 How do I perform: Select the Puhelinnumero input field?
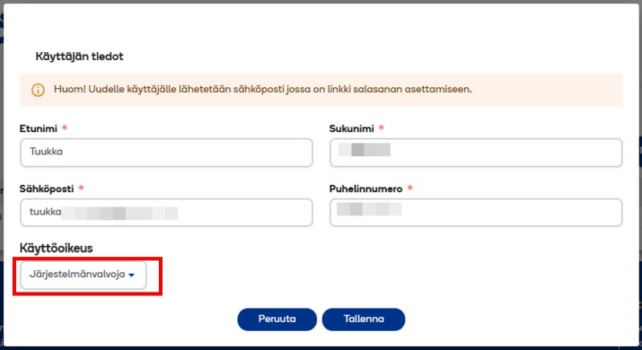tap(476, 213)
